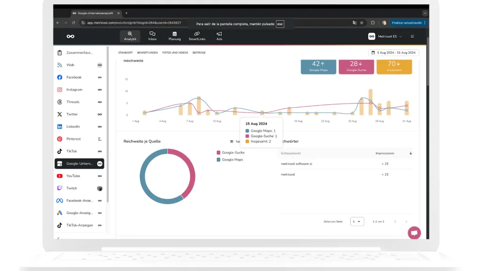Screen dimensions: 482x271
Task: Select Instagram in the sidebar
Action: (74, 89)
